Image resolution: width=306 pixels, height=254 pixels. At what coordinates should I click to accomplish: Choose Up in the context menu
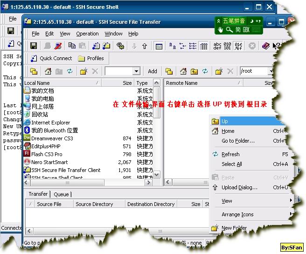[248, 121]
